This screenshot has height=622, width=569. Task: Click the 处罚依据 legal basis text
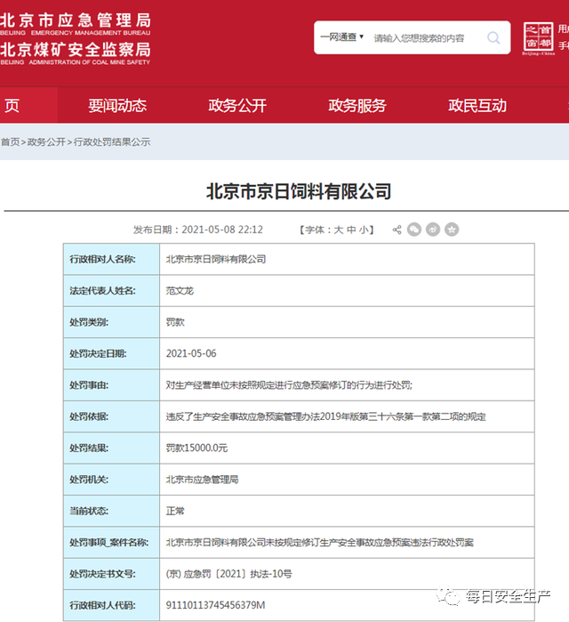tap(325, 416)
